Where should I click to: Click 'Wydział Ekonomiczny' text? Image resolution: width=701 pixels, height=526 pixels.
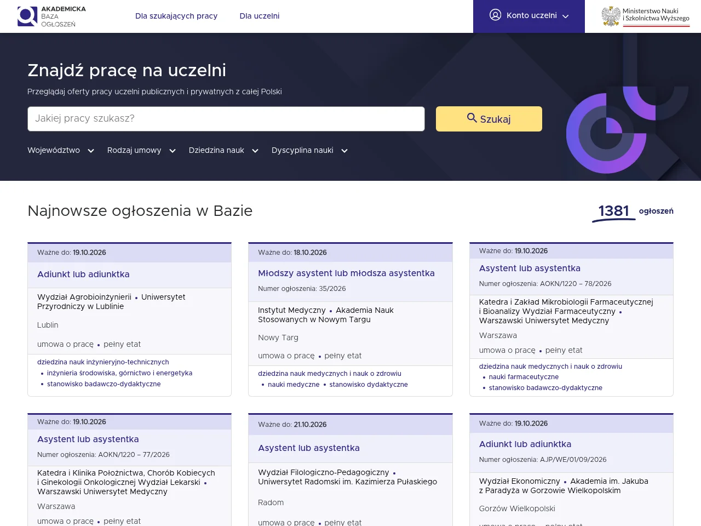tap(520, 481)
